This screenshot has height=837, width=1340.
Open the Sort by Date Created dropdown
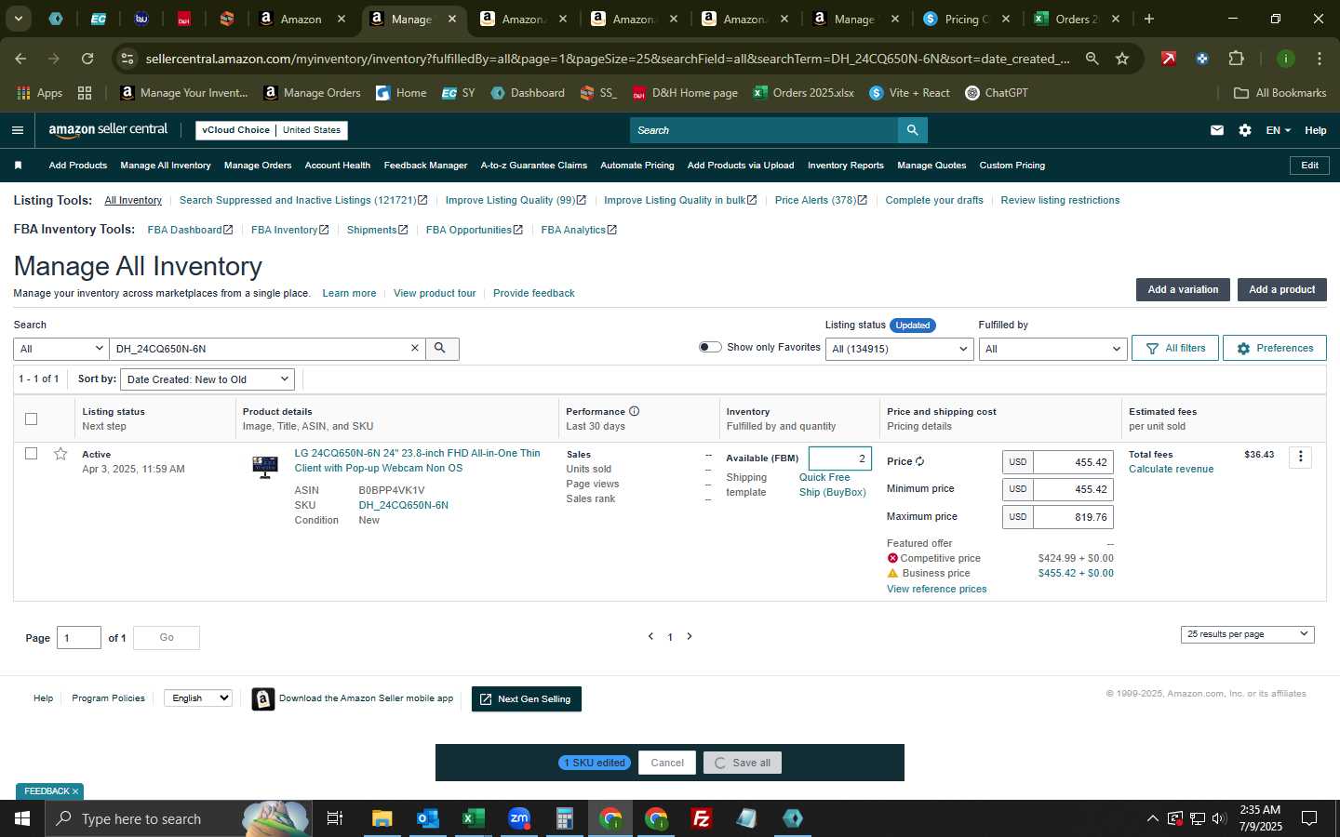pyautogui.click(x=208, y=379)
